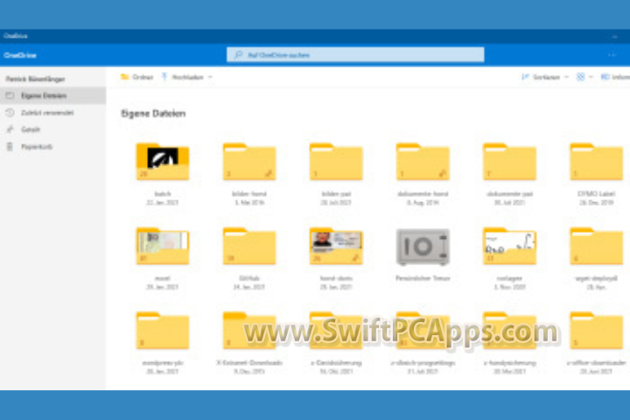Image resolution: width=630 pixels, height=420 pixels.
Task: Click the OneDrive search field
Action: coord(355,54)
